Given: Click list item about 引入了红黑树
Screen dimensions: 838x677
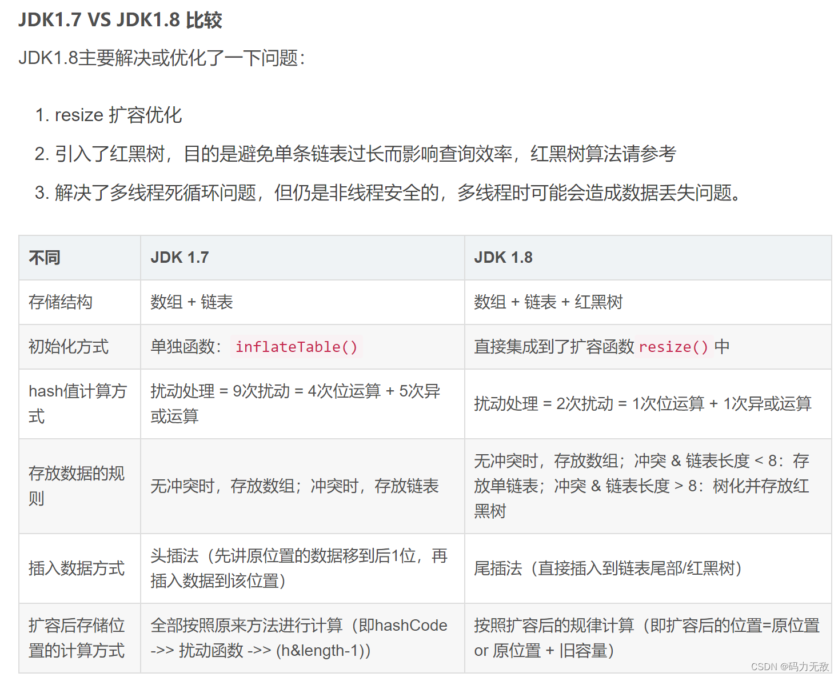Looking at the screenshot, I should pos(365,154).
